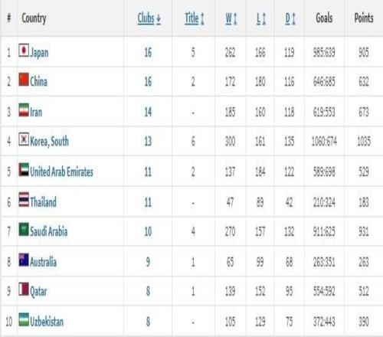Screen dimensions: 383x337
Task: Click the Saudi Arabia flag icon
Action: coord(24,230)
